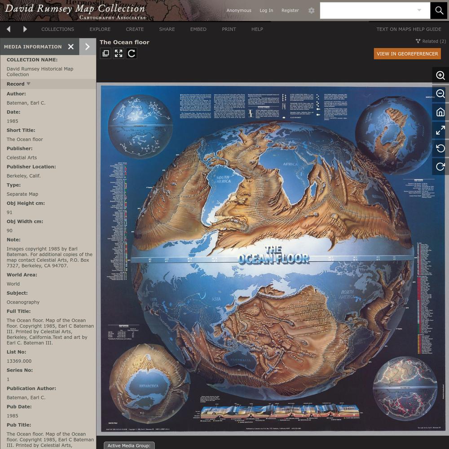The image size is (449, 449).
Task: Click the publisher value 'Celestial Arts'
Action: 22,158
